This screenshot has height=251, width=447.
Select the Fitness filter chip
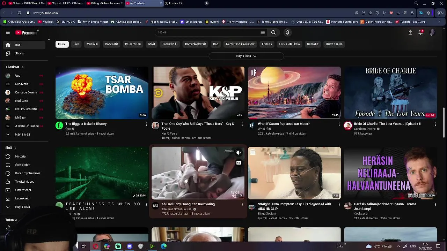pyautogui.click(x=267, y=44)
